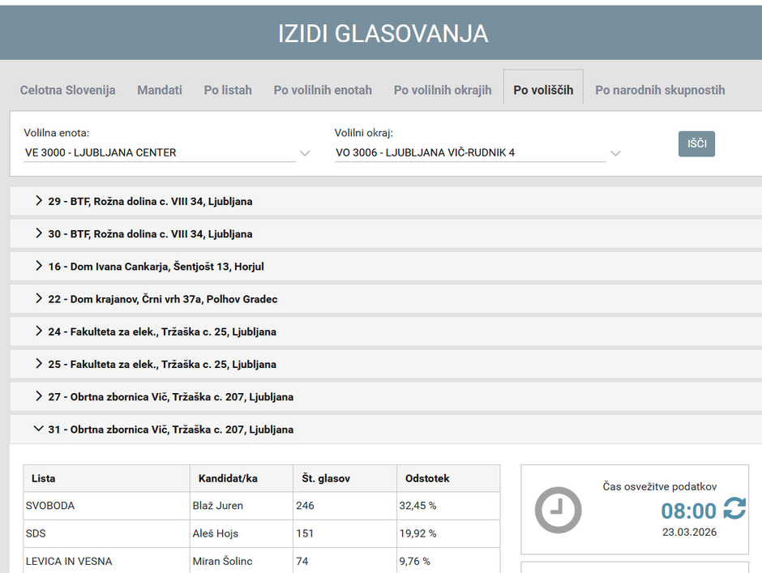This screenshot has width=762, height=573.
Task: Select the Po volilnih enotah tab
Action: pyautogui.click(x=323, y=90)
